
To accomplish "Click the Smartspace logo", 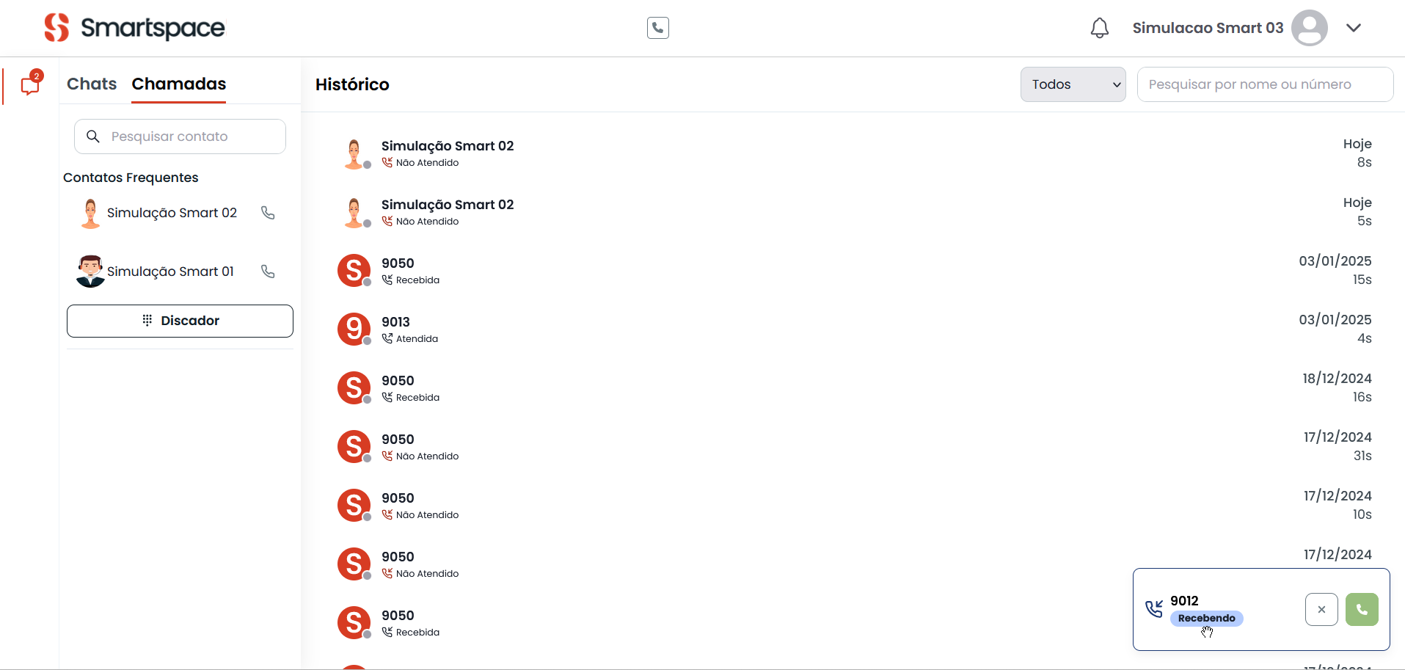I will (135, 28).
